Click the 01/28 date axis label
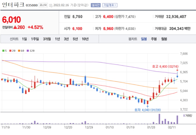 tap(151, 127)
